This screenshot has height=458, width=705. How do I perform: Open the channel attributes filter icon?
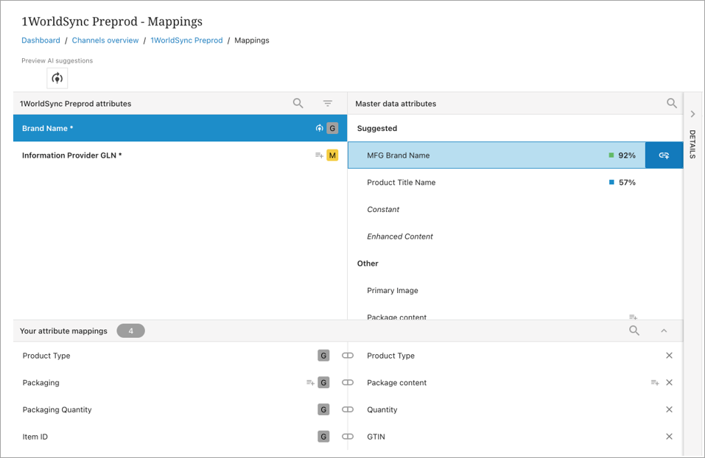(x=328, y=104)
